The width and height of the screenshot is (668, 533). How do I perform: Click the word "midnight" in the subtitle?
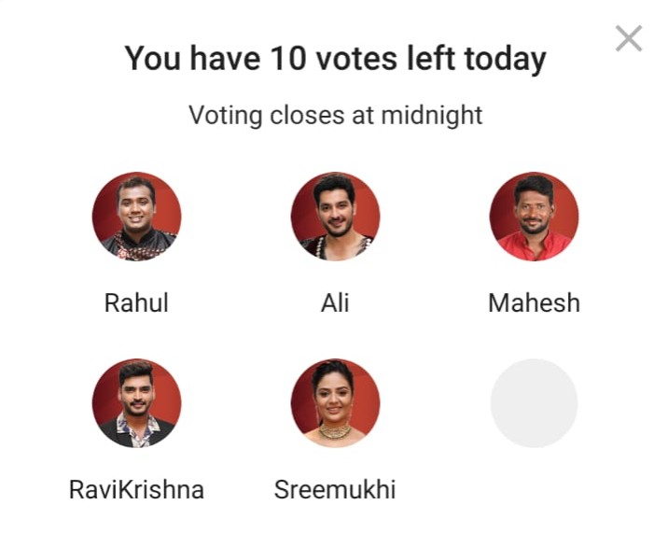pos(432,115)
